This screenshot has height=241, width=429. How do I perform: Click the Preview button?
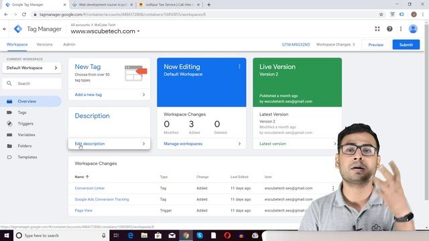[375, 45]
